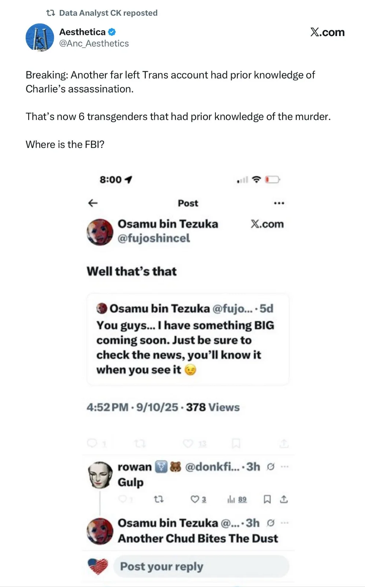The height and width of the screenshot is (587, 365).
Task: Open Aesthetica's profile avatar
Action: pyautogui.click(x=40, y=37)
